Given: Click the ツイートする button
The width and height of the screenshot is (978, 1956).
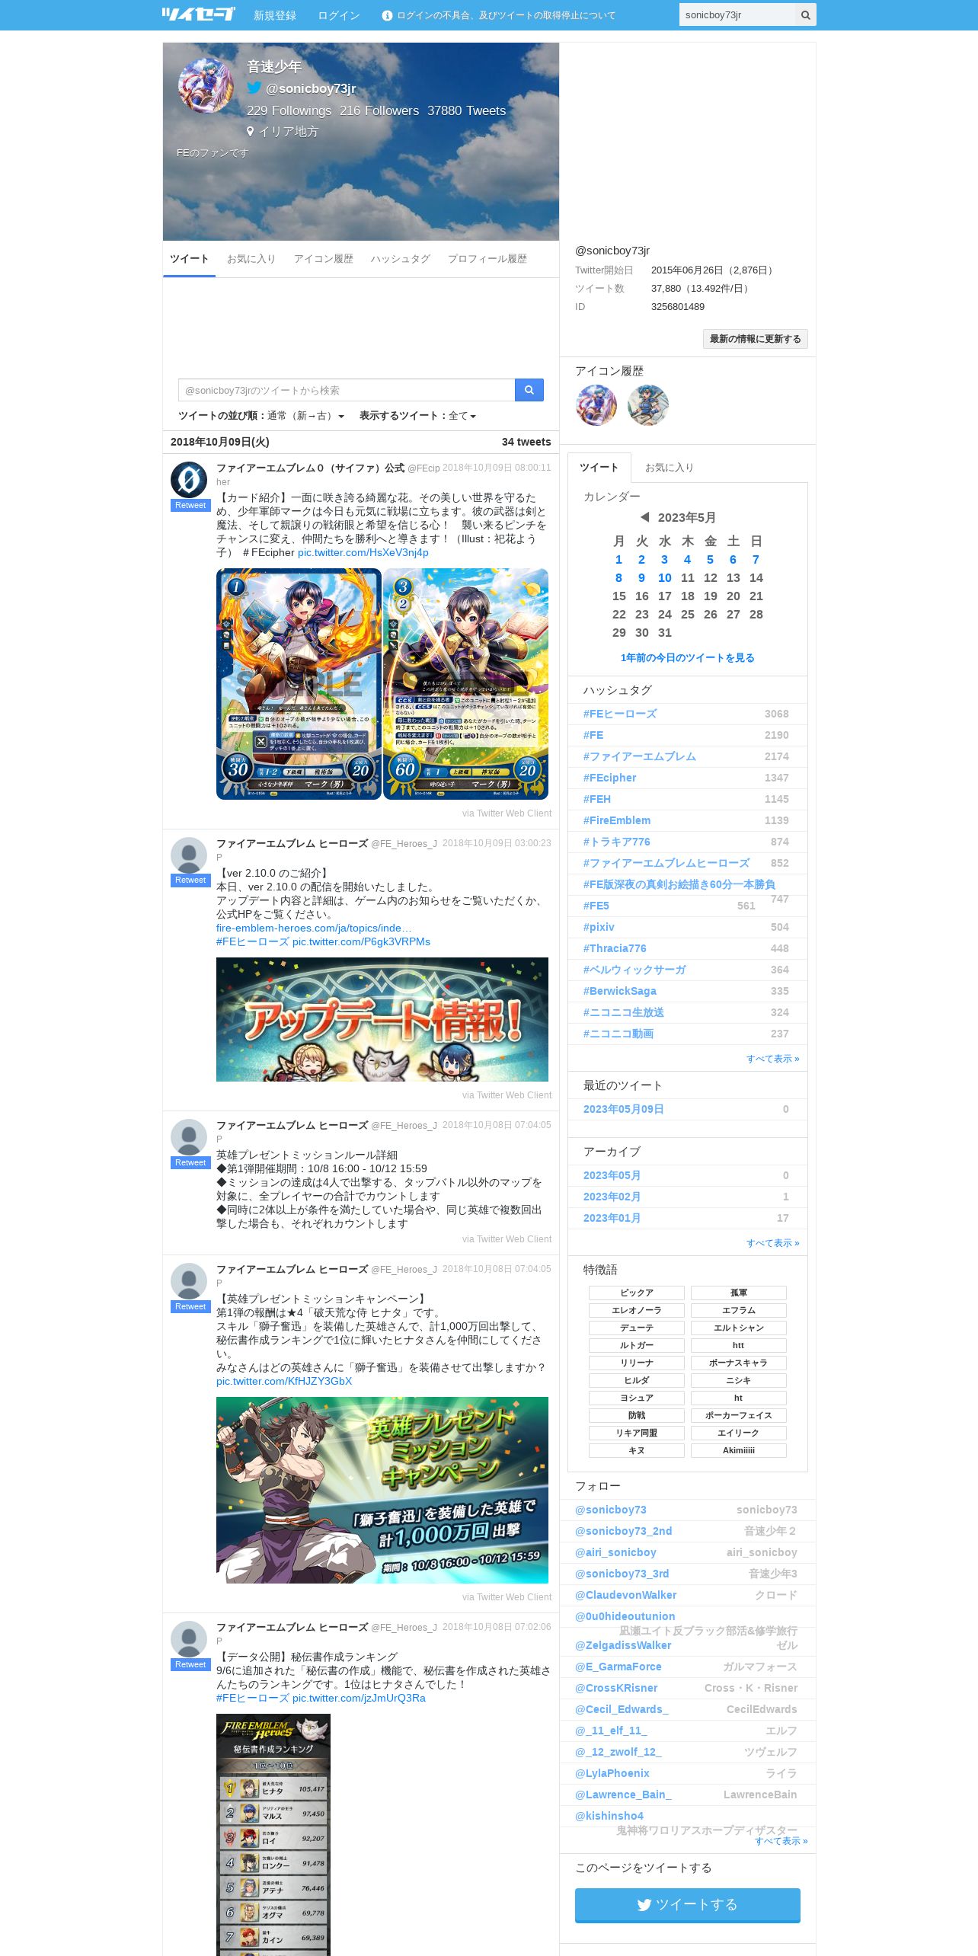Looking at the screenshot, I should point(688,1905).
